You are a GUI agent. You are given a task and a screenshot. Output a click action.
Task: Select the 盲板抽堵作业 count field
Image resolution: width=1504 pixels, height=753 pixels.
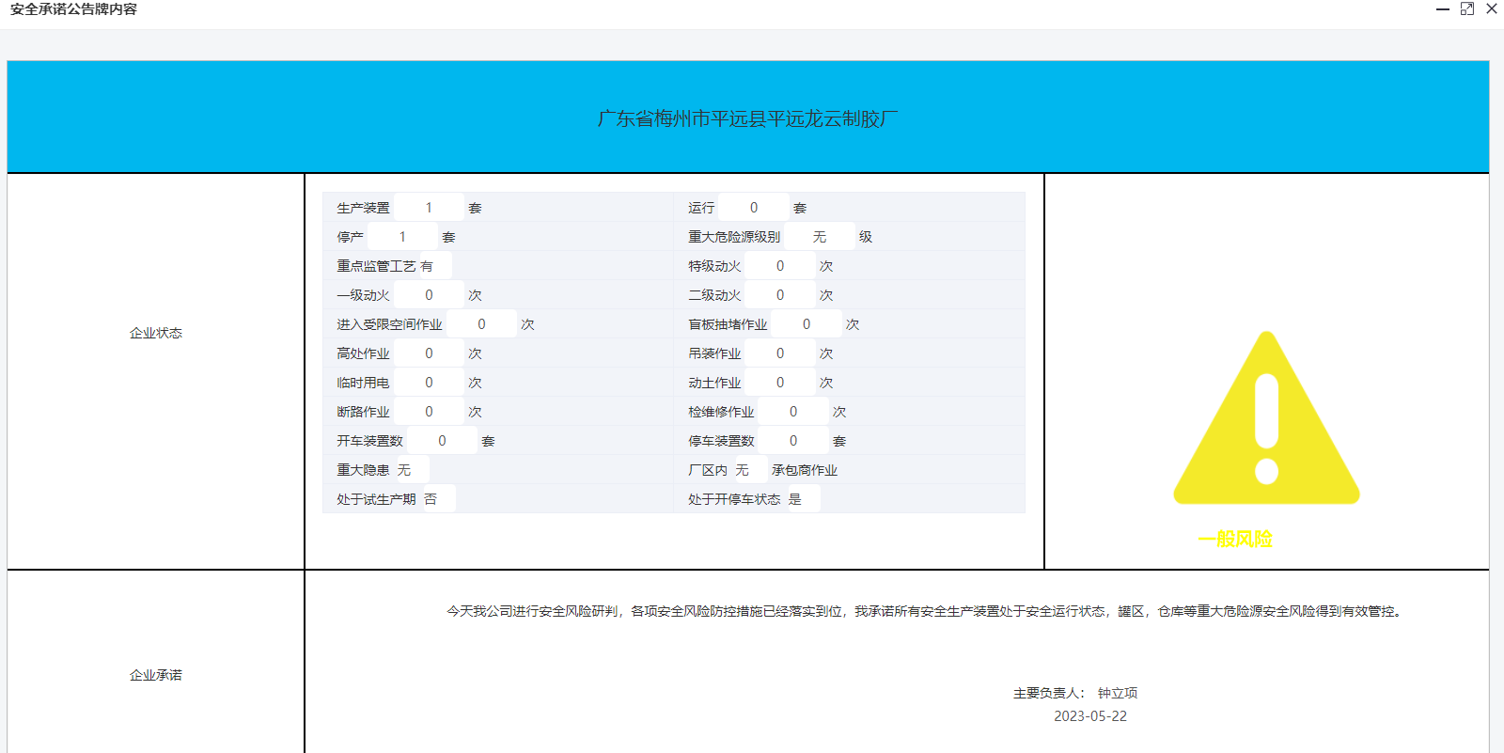(807, 324)
